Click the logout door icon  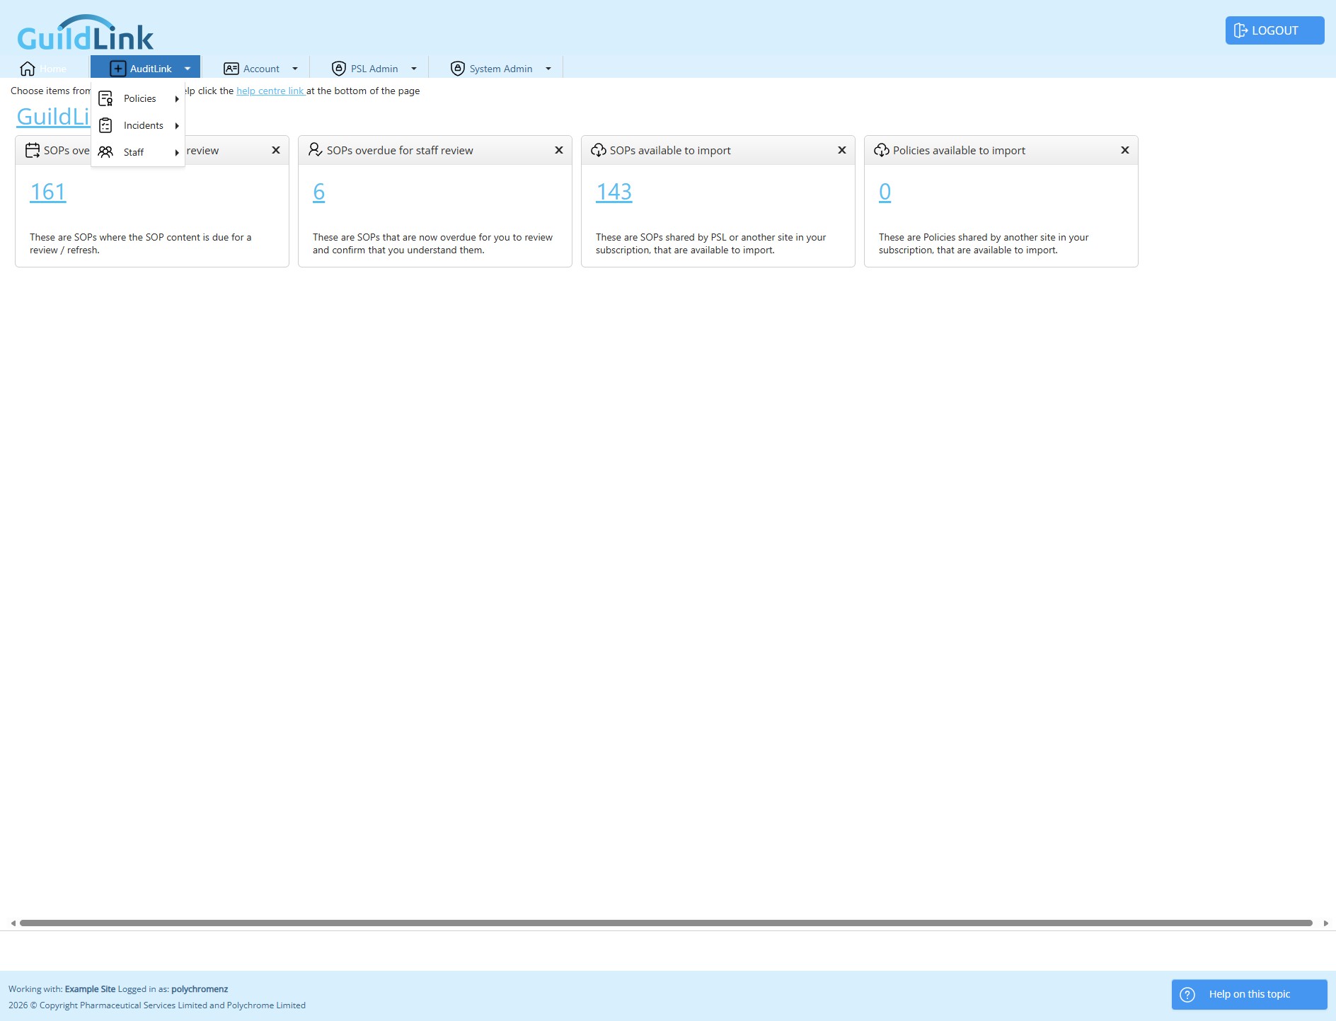point(1240,30)
